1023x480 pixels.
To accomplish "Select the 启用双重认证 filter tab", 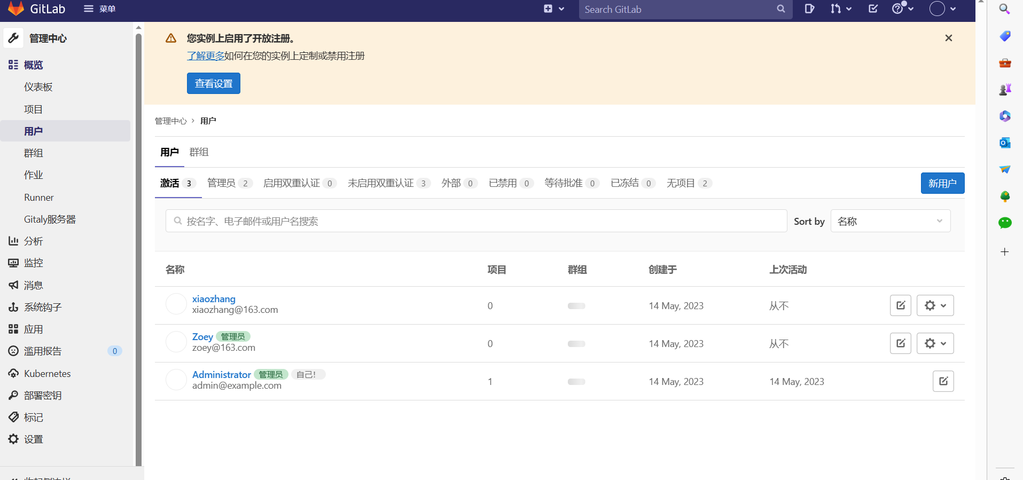I will 300,183.
